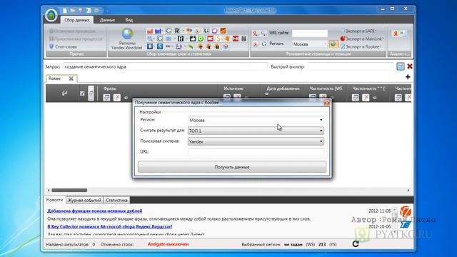This screenshot has height=257, width=457.
Task: Click the left arrow of horizontal scrollbar
Action: click(49, 191)
